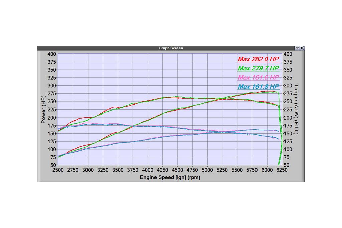Click the 200 value on right torque axis
Image resolution: width=342 pixels, height=228 pixels.
pyautogui.click(x=287, y=118)
